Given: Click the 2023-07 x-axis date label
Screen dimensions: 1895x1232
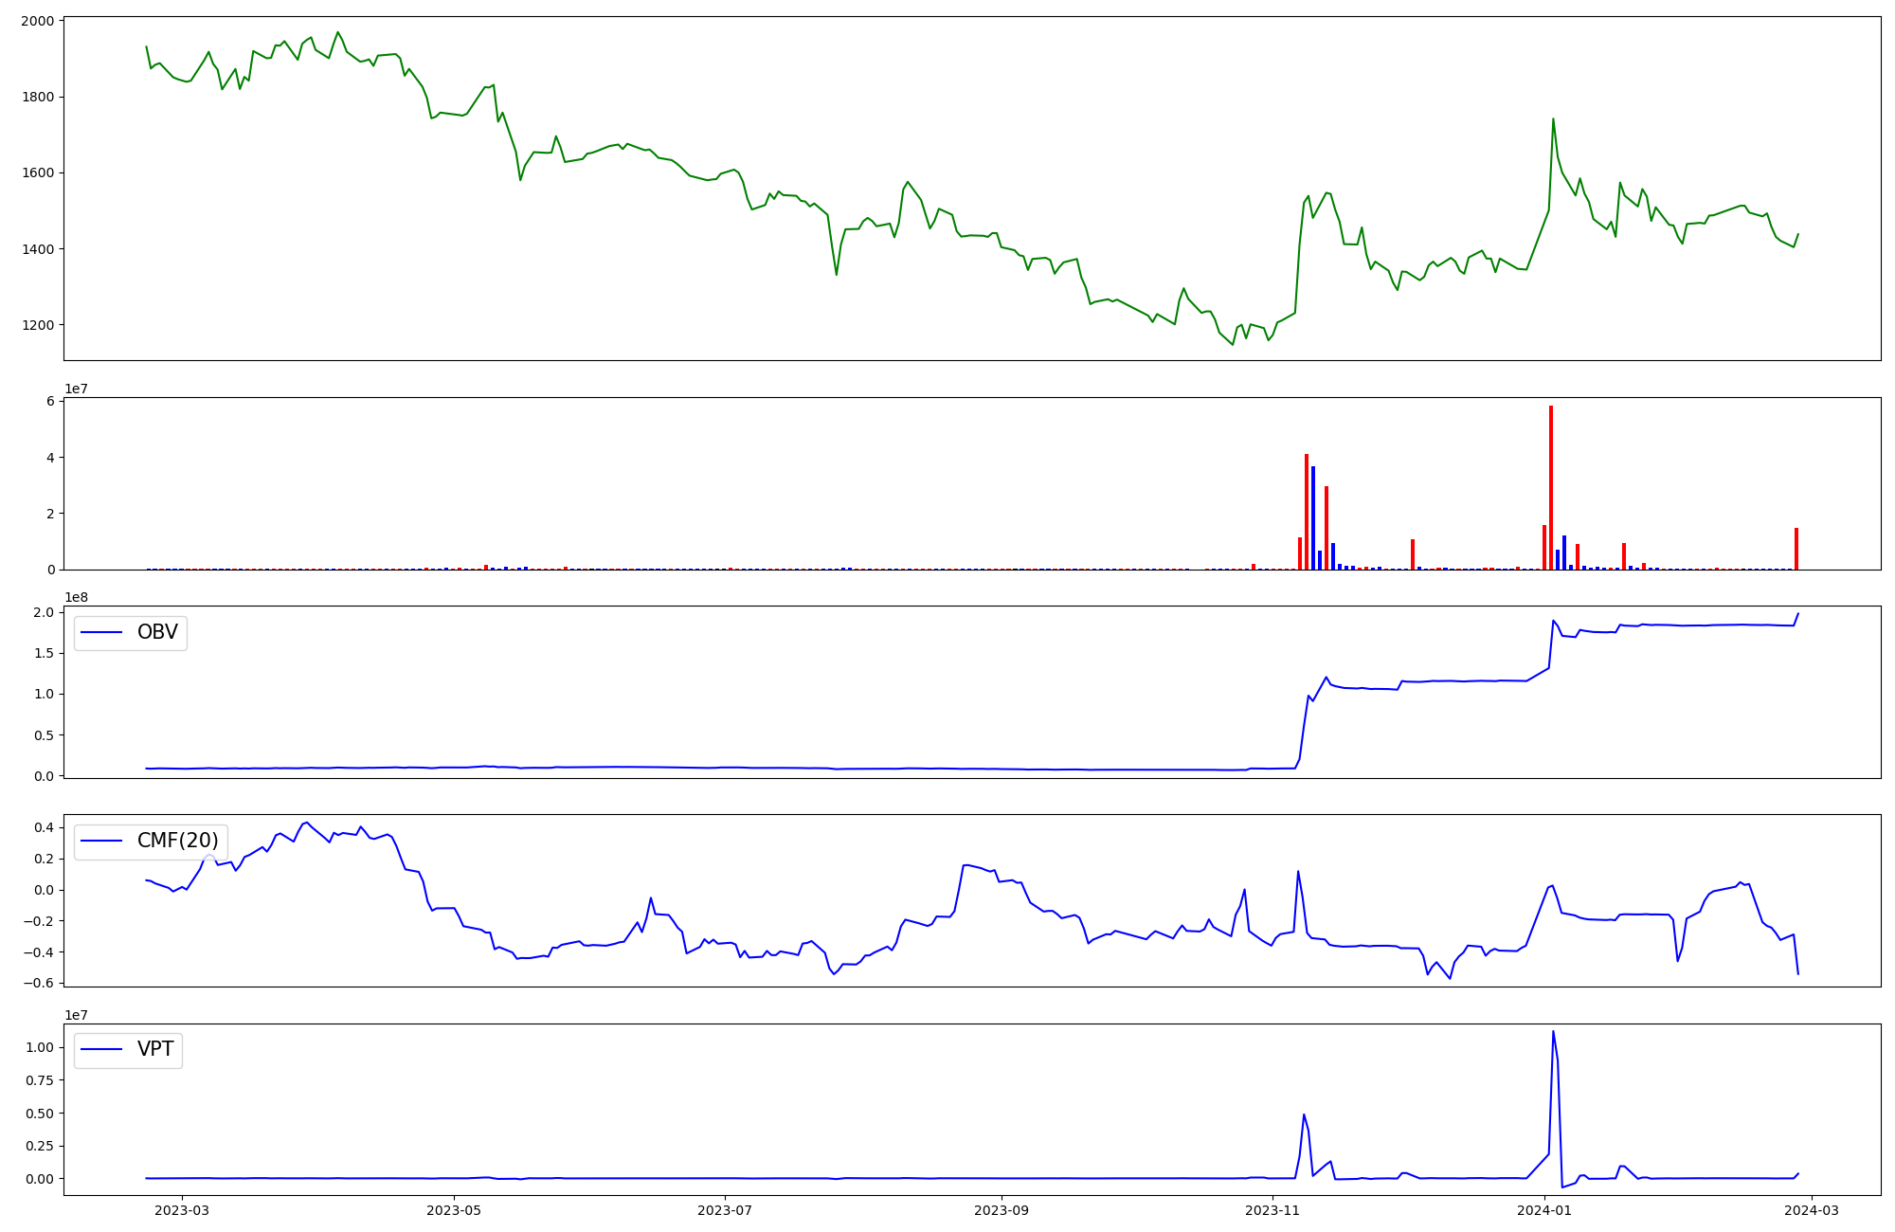Looking at the screenshot, I should (x=725, y=1210).
